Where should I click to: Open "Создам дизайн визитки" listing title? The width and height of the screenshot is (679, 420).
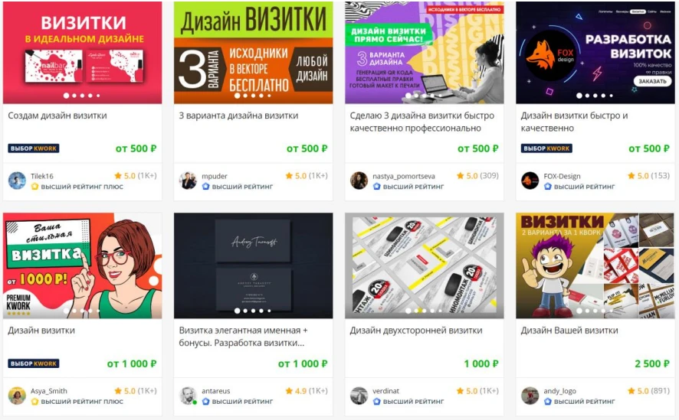click(57, 116)
